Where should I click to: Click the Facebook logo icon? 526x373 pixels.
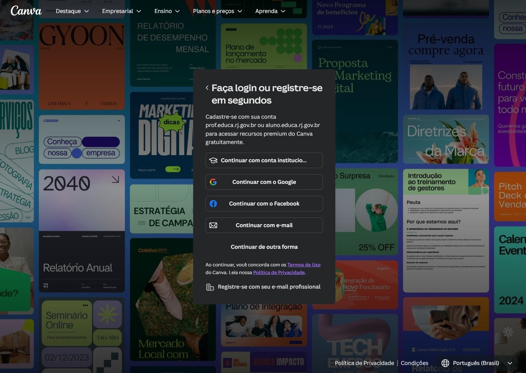pyautogui.click(x=213, y=204)
